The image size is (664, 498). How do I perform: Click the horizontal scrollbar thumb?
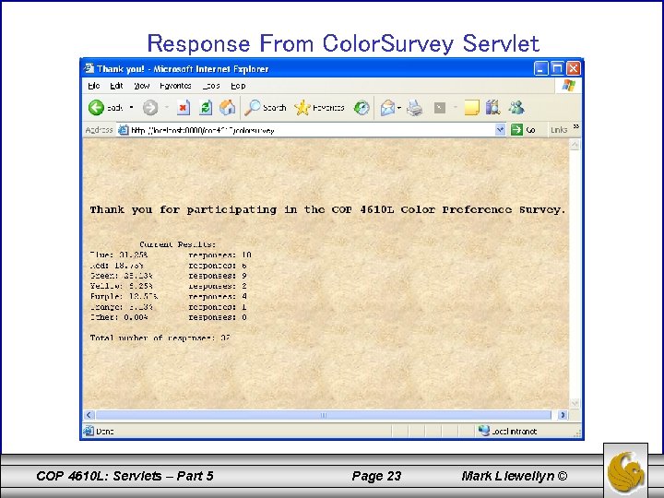[324, 415]
